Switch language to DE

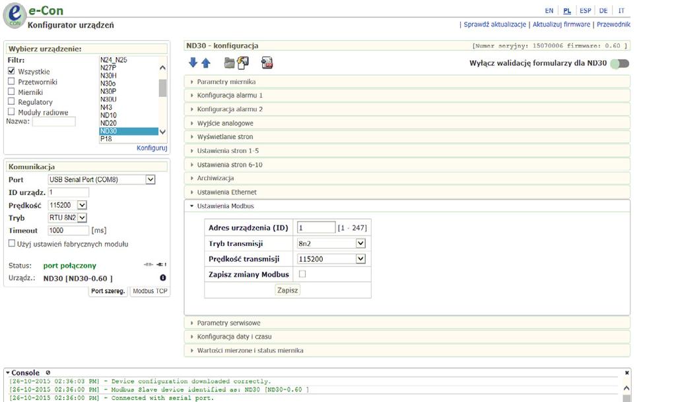603,11
